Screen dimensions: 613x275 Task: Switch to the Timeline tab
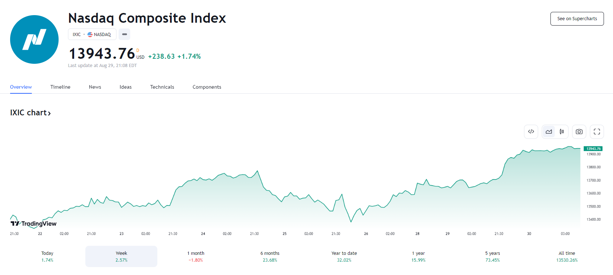coord(60,87)
